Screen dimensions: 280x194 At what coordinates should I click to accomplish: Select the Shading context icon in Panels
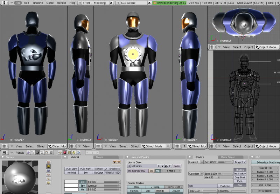(37, 153)
